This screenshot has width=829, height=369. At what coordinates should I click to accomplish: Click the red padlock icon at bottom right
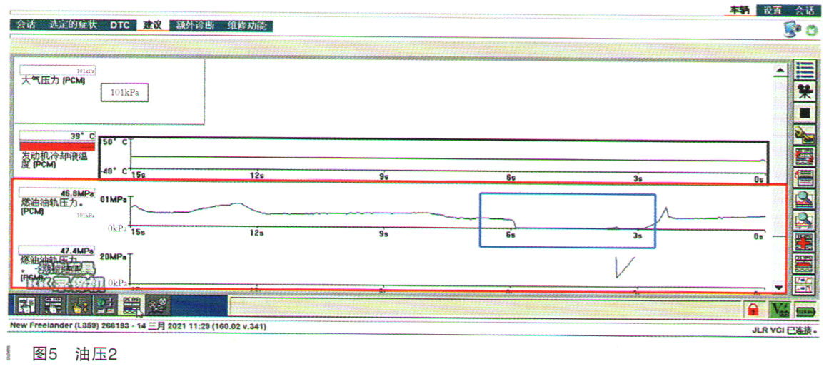(x=755, y=309)
